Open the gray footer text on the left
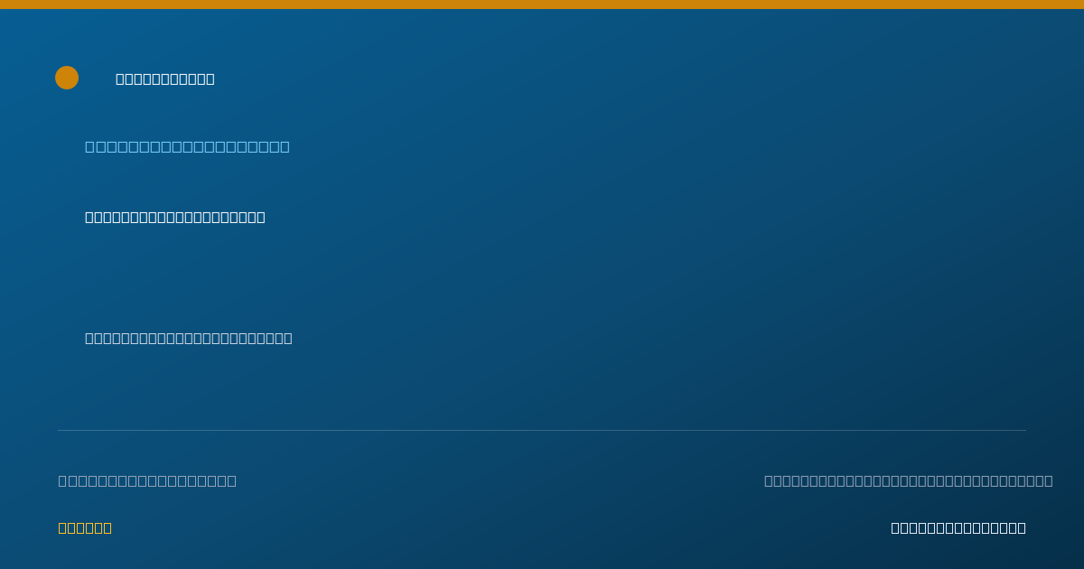The image size is (1084, 569). (147, 480)
